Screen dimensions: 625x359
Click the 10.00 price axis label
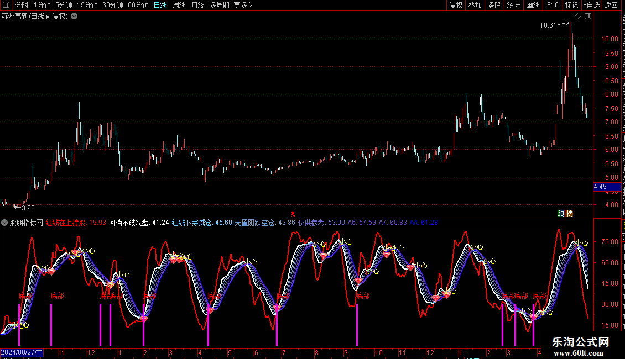pyautogui.click(x=610, y=39)
